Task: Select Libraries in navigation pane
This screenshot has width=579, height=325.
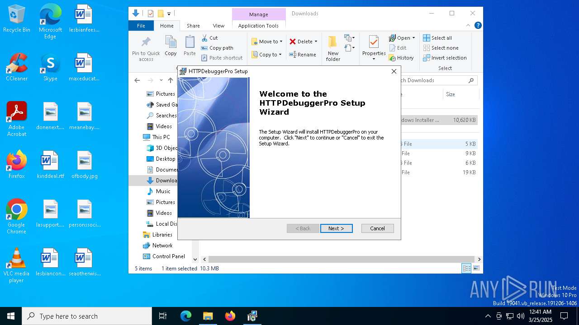Action: coord(158,235)
